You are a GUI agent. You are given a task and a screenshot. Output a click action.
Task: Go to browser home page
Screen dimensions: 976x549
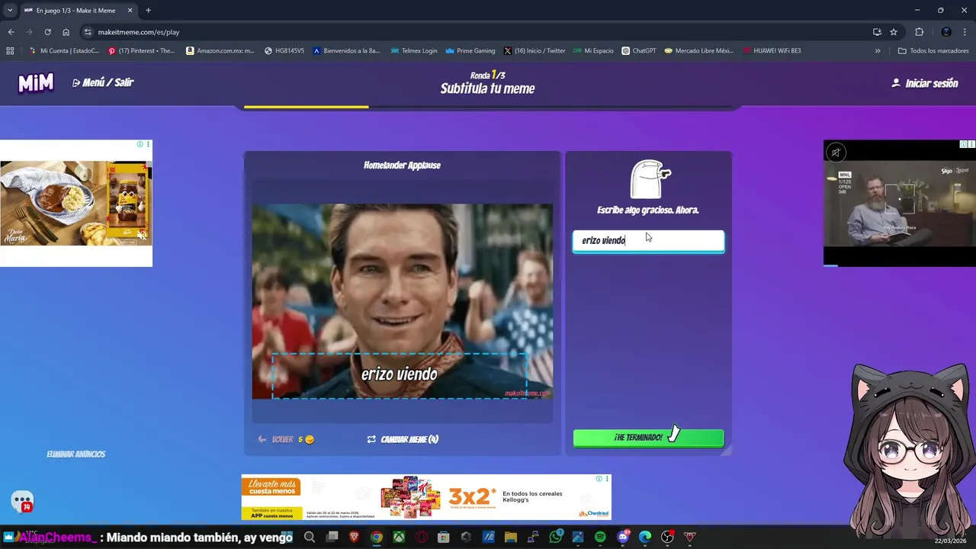pos(66,32)
